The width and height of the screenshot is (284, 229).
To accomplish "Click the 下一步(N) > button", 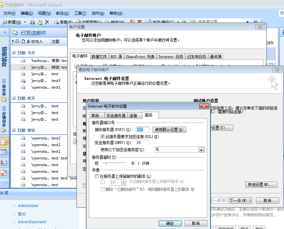I will (240, 200).
